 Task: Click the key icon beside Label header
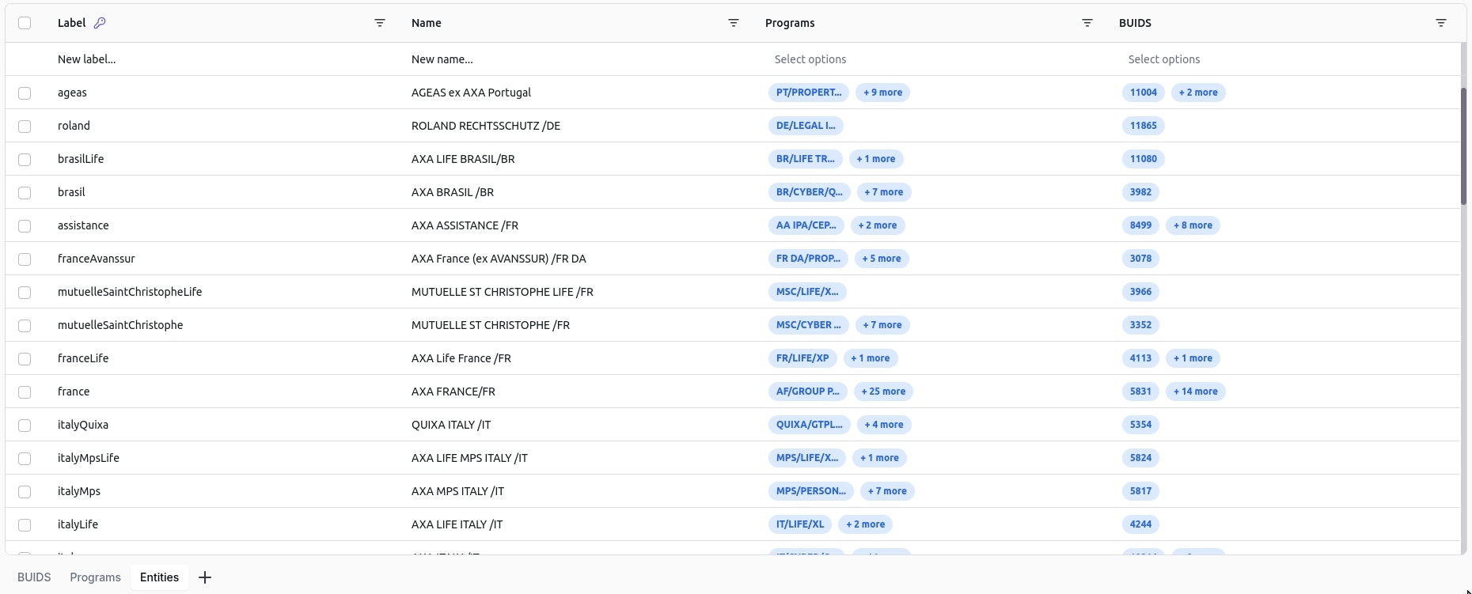100,23
